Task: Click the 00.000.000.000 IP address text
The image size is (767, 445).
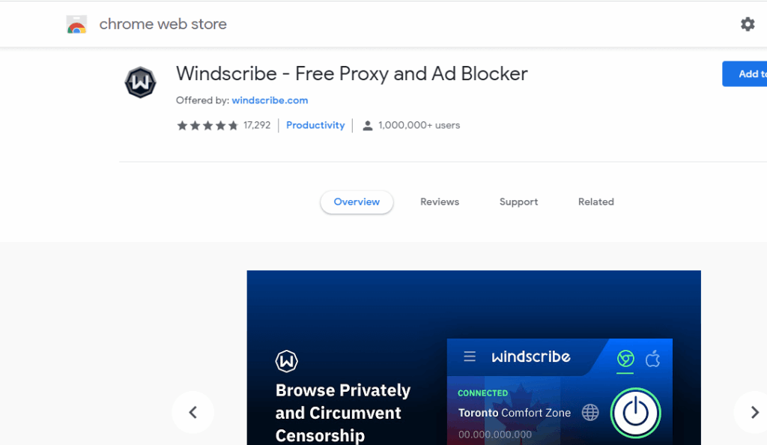Action: coord(495,435)
